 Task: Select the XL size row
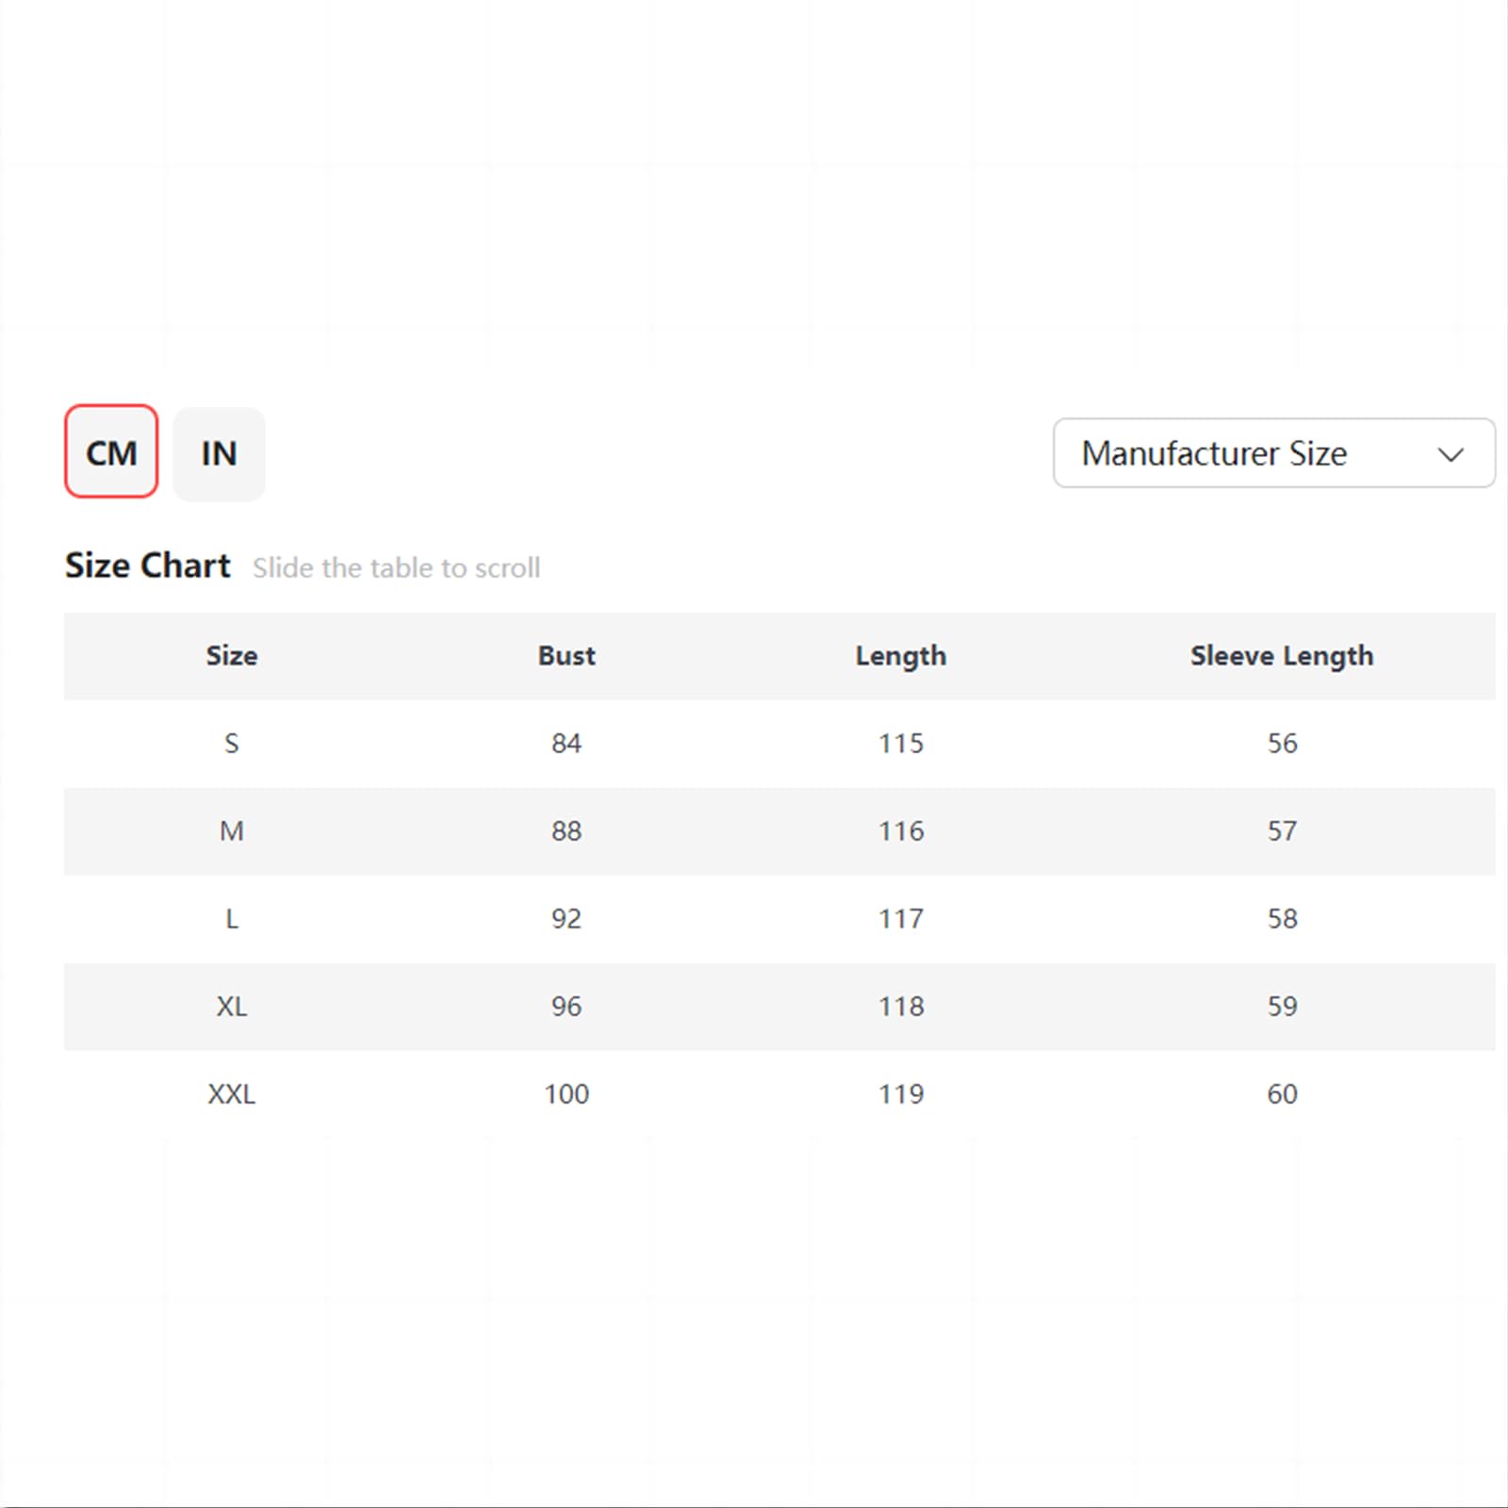click(x=779, y=1007)
